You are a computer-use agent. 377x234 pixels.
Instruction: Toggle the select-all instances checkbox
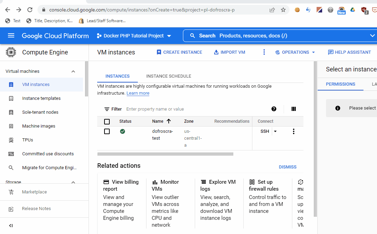(x=107, y=122)
